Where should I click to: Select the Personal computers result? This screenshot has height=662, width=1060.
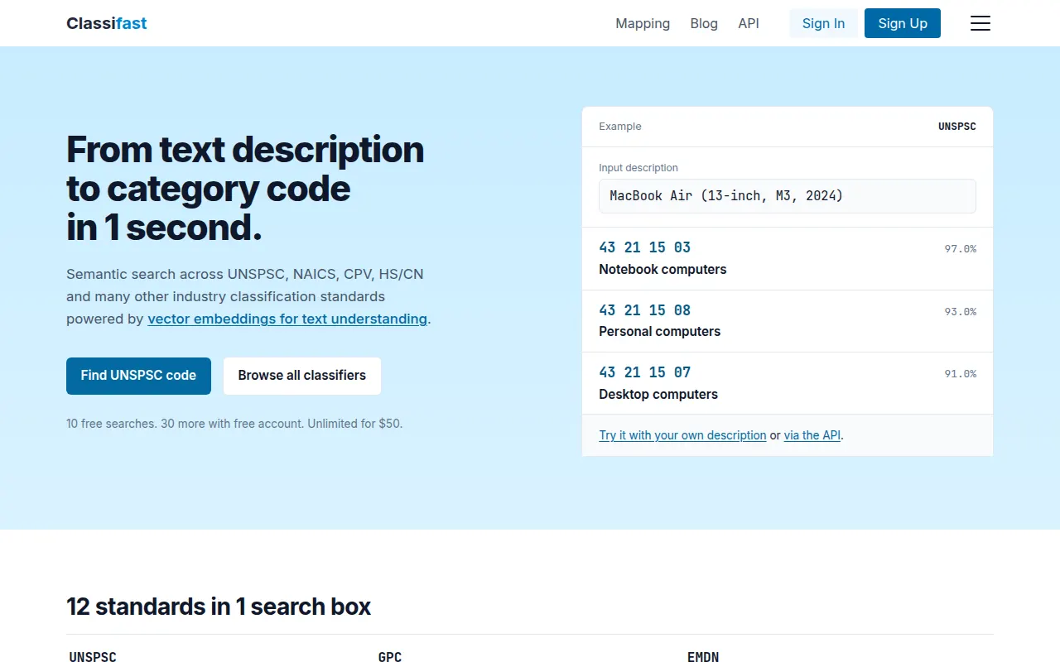(x=788, y=321)
